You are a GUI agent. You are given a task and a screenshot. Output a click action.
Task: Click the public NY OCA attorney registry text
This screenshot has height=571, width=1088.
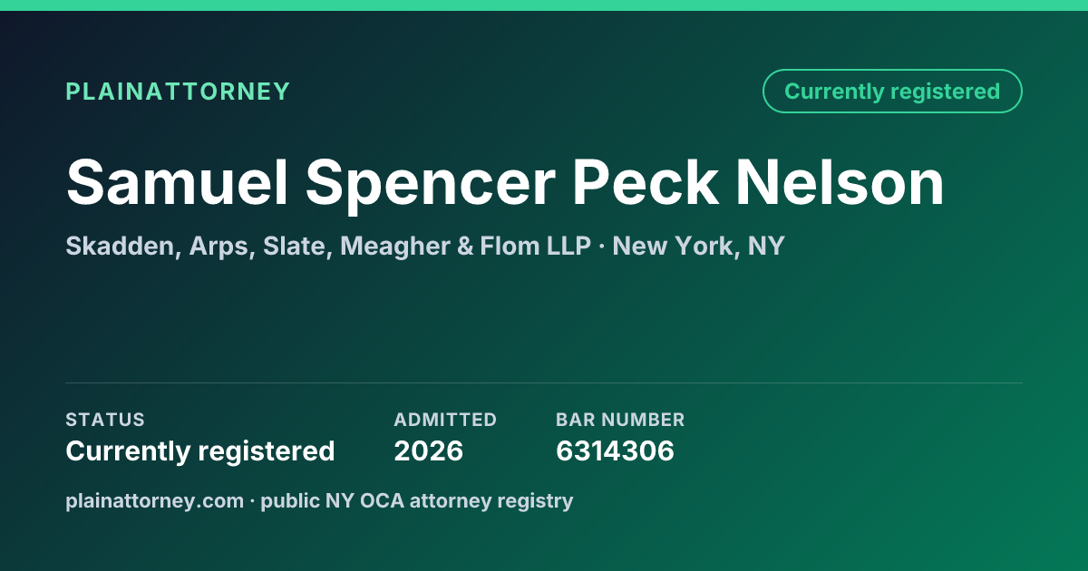(x=417, y=500)
